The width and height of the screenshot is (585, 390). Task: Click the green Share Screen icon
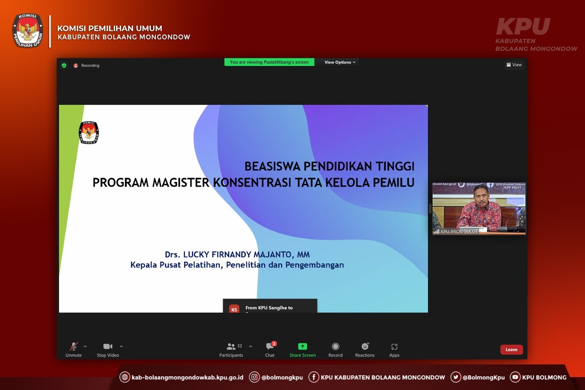pos(303,347)
